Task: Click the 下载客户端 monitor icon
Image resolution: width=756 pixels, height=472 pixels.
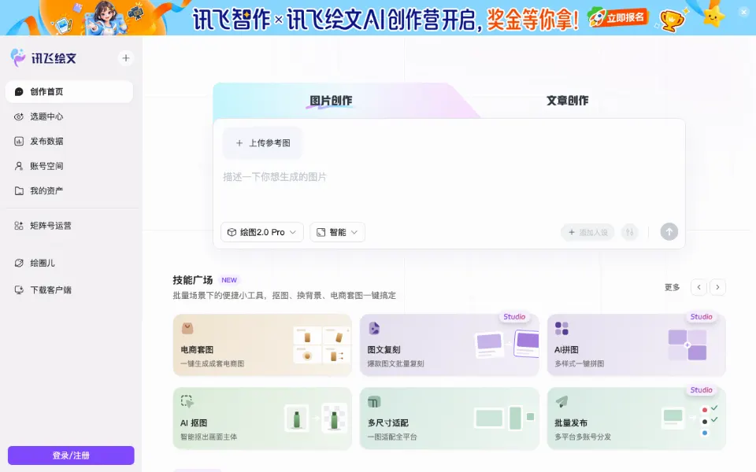Action: (19, 290)
